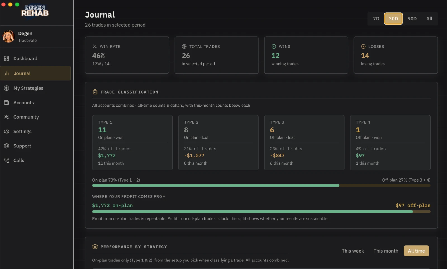
Task: Switch the period to 7D
Action: coord(376,19)
